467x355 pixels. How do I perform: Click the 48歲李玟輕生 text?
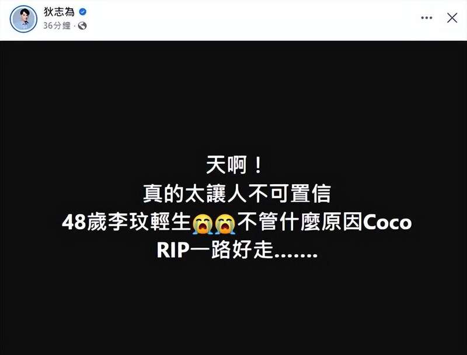coord(126,222)
